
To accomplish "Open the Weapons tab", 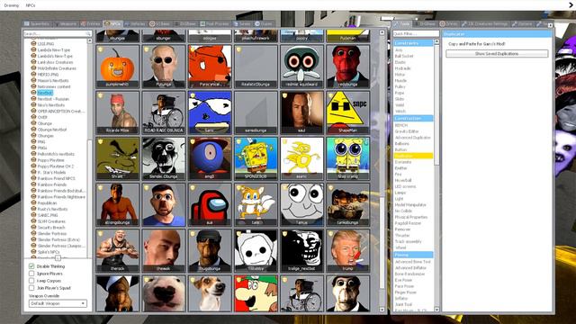I will click(66, 24).
